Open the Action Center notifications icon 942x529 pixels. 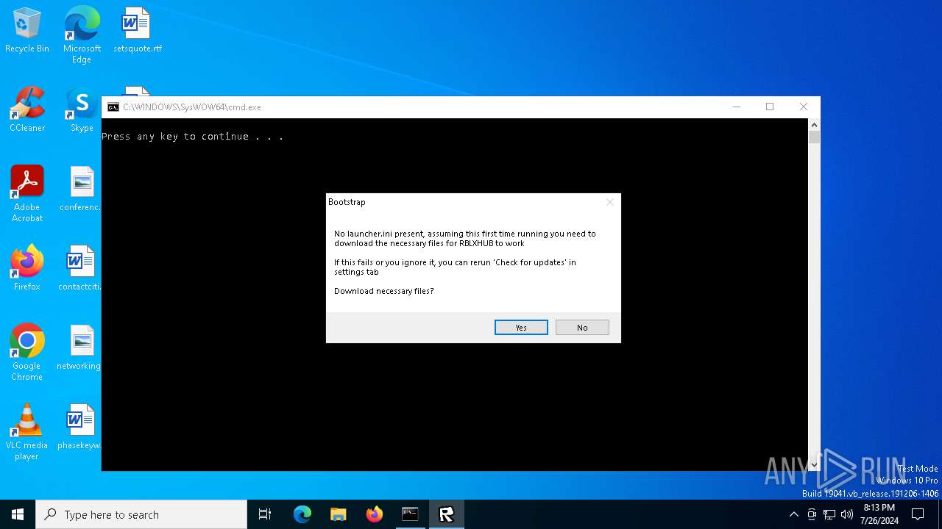[918, 514]
